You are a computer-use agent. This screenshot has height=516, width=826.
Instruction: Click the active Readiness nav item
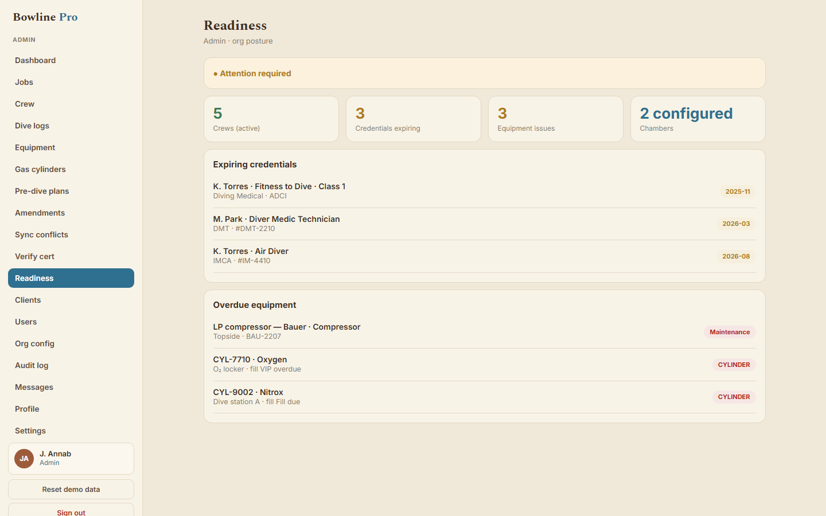pos(71,278)
